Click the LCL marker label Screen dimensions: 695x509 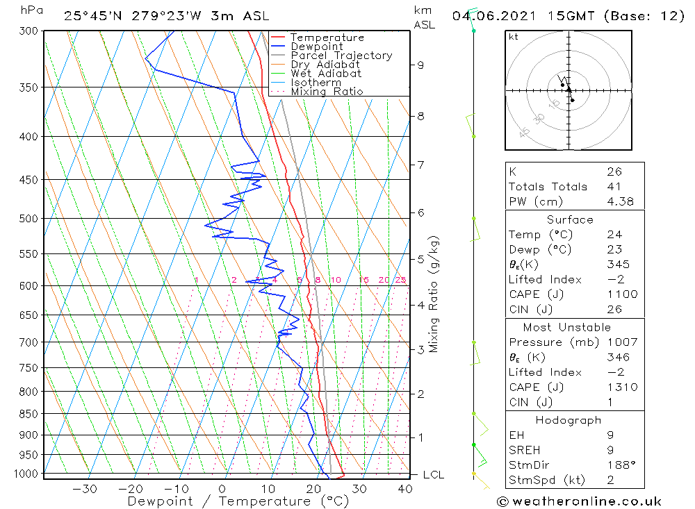[x=434, y=475]
